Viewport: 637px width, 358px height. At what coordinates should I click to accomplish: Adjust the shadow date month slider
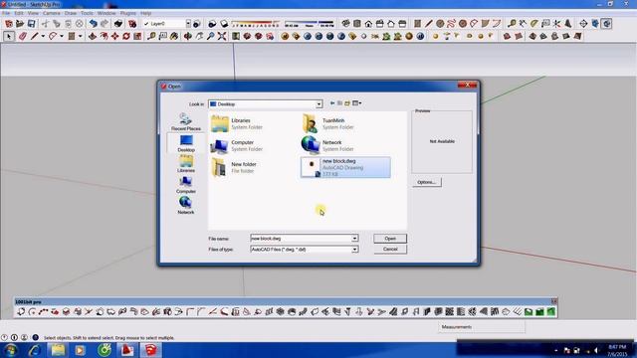click(x=255, y=24)
